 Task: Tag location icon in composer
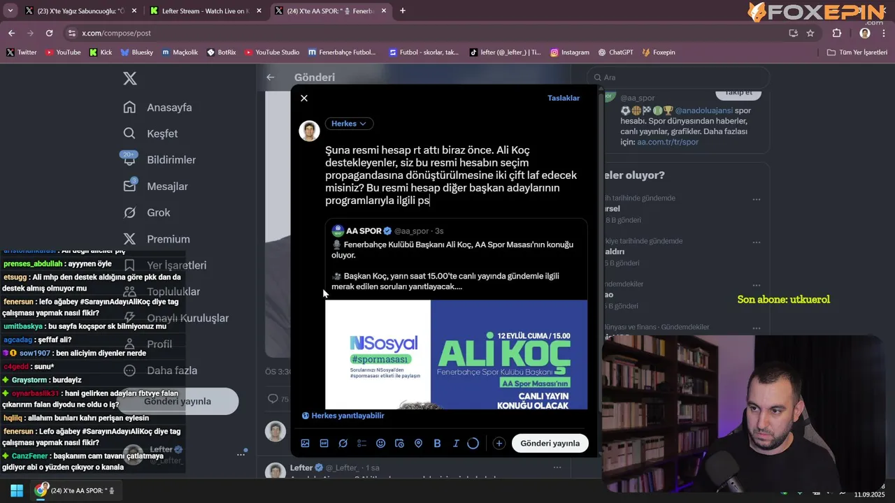[418, 443]
